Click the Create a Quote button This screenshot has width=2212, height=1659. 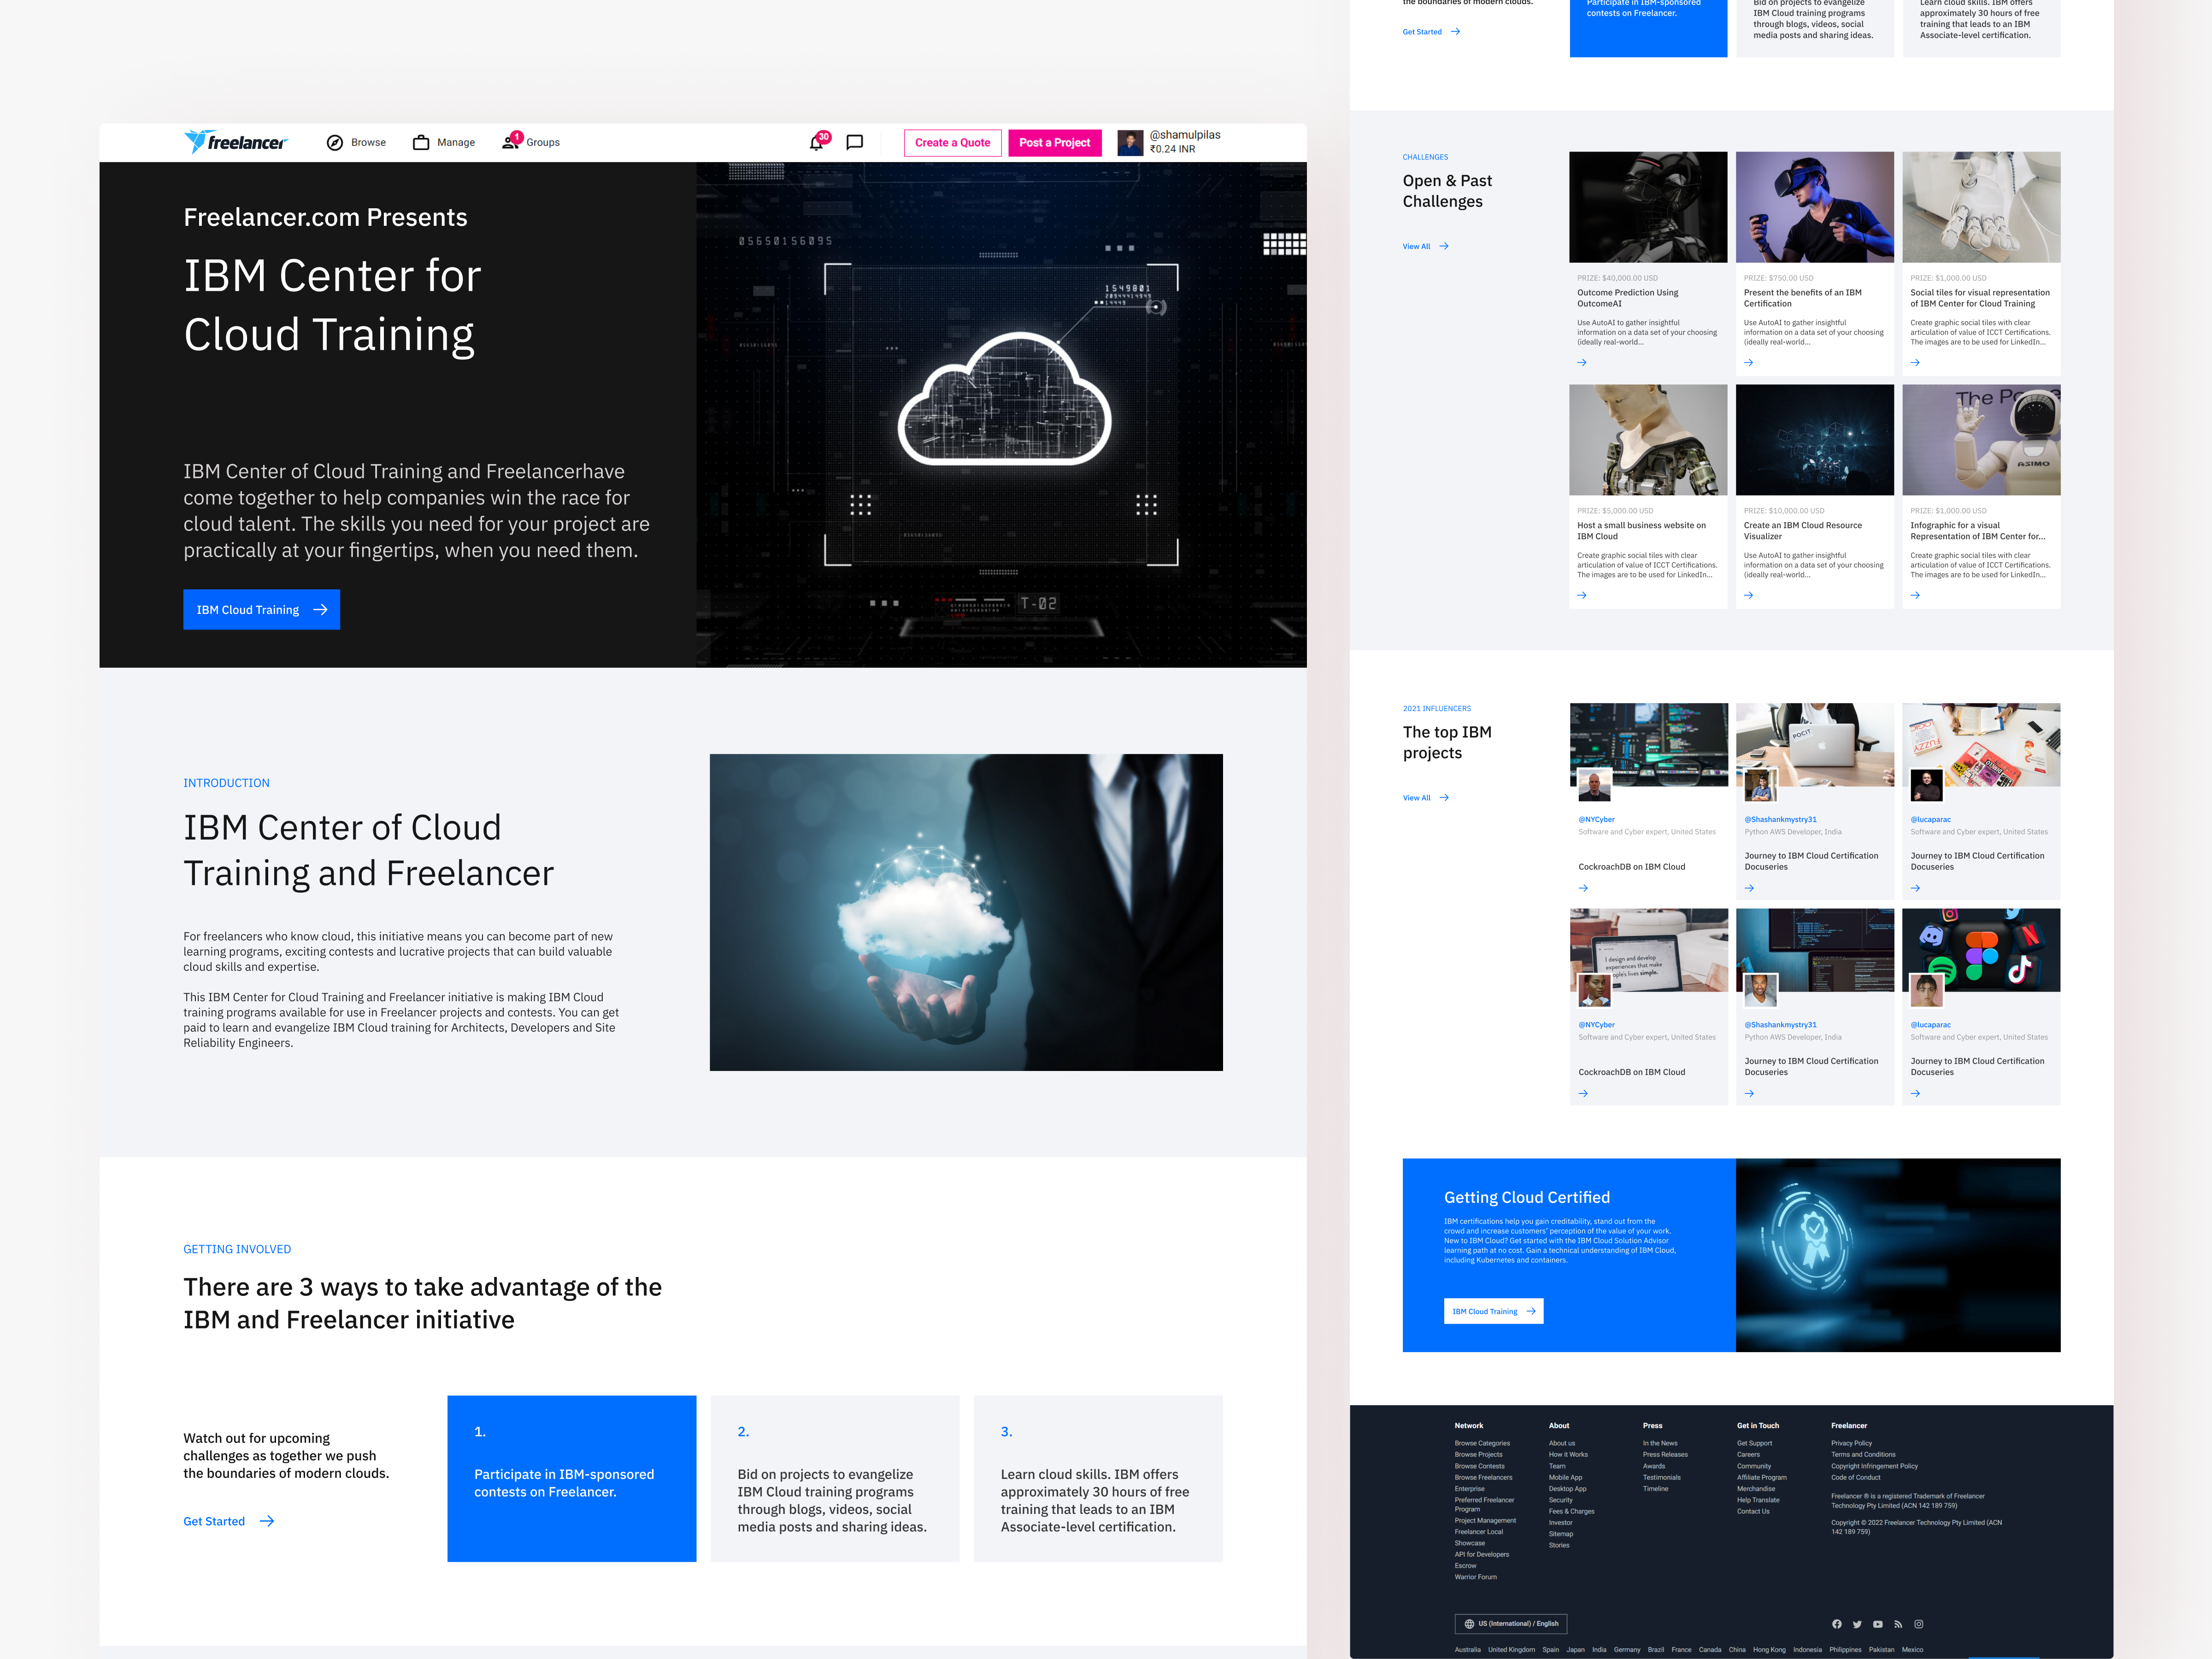952,143
